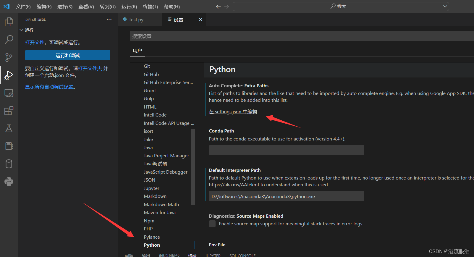Click 在 settings.json 中编辑 link
Screen dimensions: 474x257
click(233, 111)
